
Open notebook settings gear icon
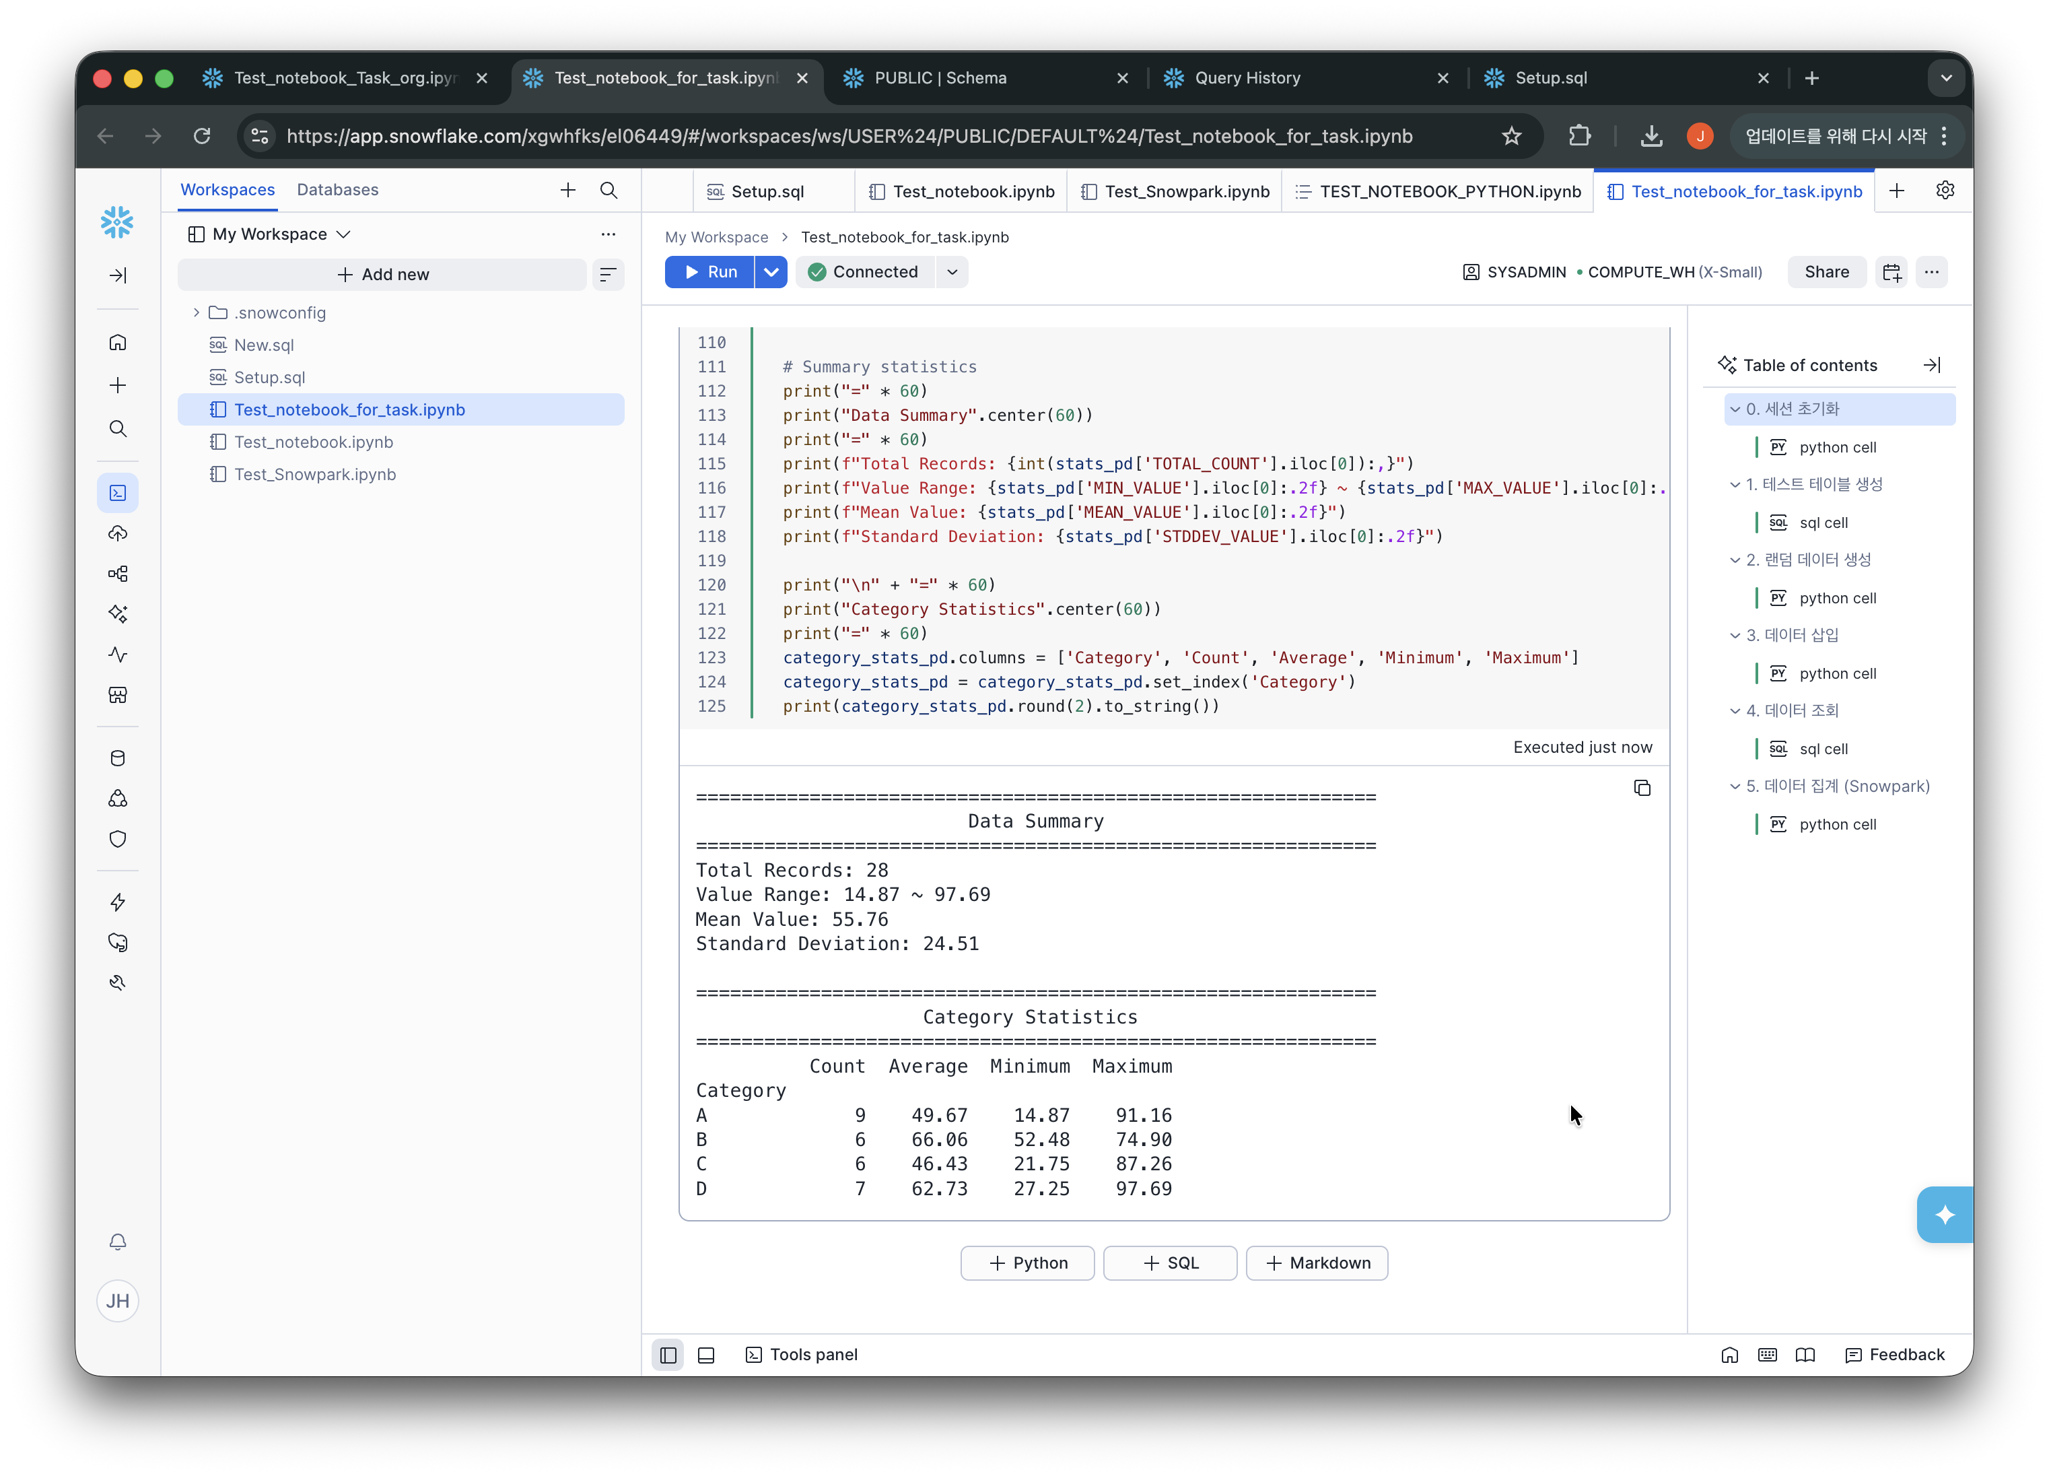pos(1944,190)
